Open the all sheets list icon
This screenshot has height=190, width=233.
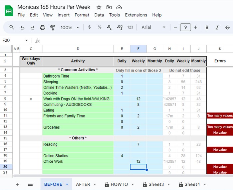pyautogui.click(x=30, y=184)
